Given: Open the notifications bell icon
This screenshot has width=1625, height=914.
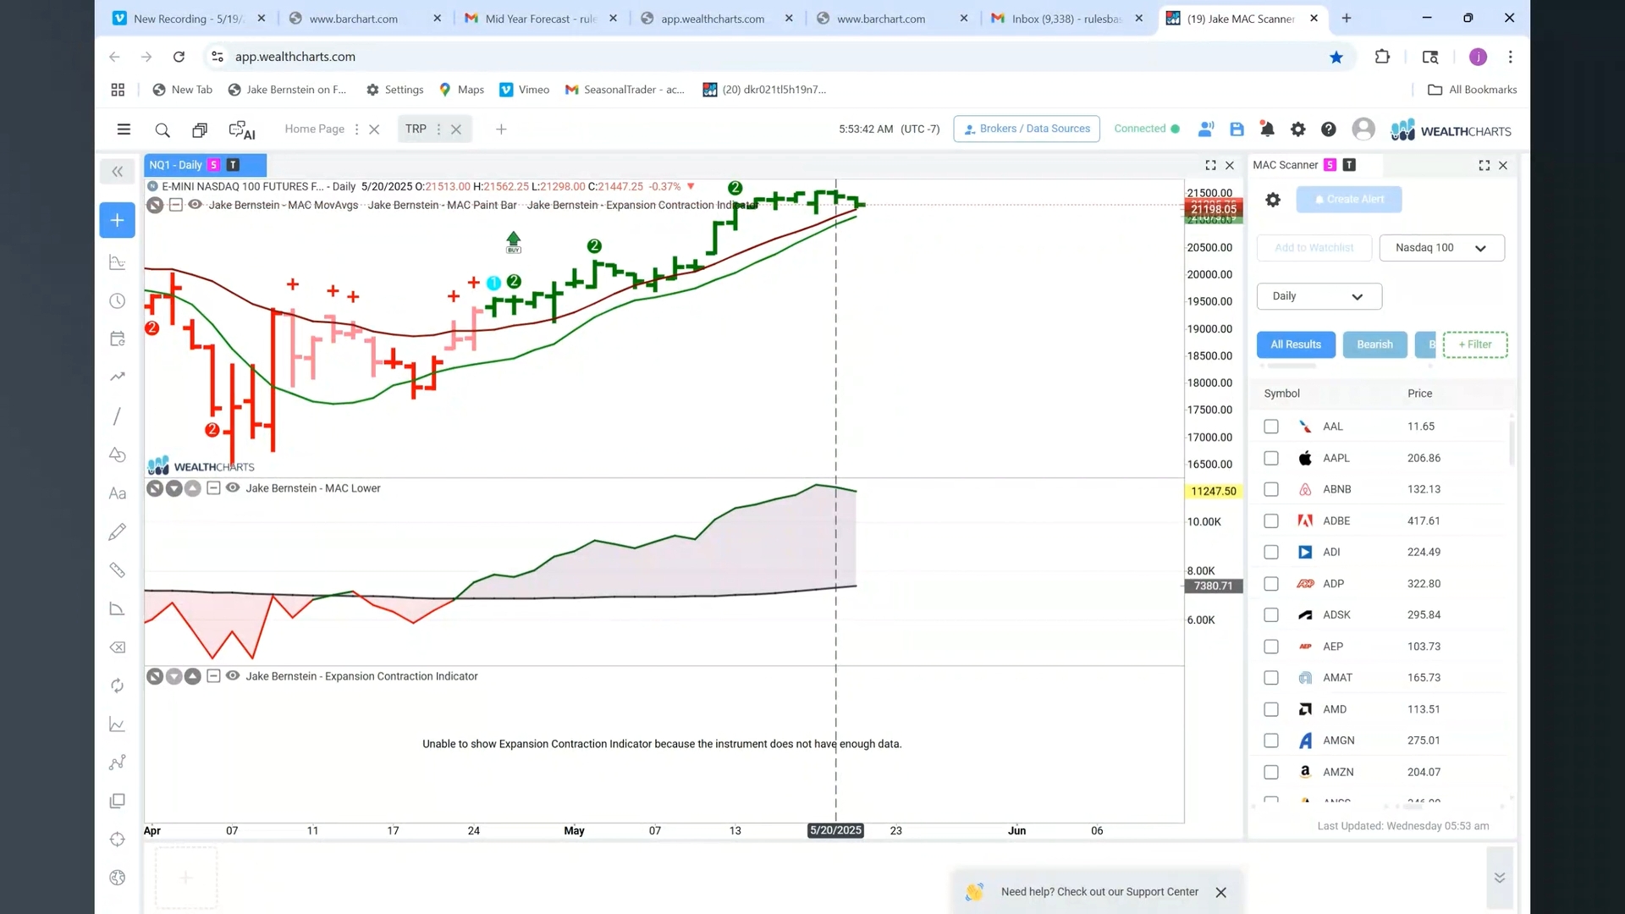Looking at the screenshot, I should tap(1267, 129).
